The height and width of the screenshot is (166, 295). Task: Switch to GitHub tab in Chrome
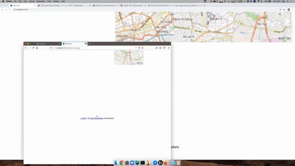coord(133,6)
